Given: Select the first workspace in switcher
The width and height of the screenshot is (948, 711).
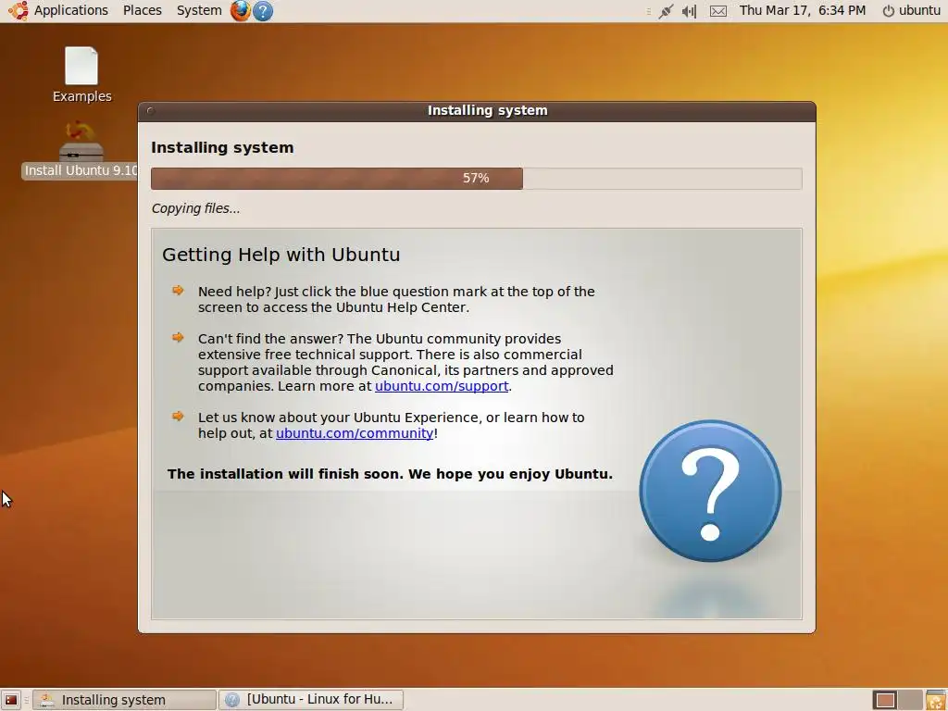Looking at the screenshot, I should click(x=885, y=700).
